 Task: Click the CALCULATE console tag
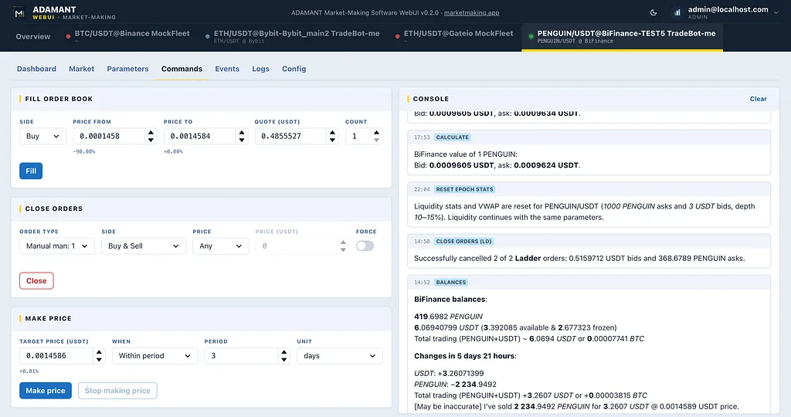pos(452,137)
